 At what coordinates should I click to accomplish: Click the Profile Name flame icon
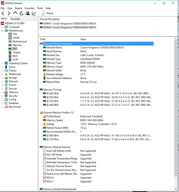pos(45,116)
